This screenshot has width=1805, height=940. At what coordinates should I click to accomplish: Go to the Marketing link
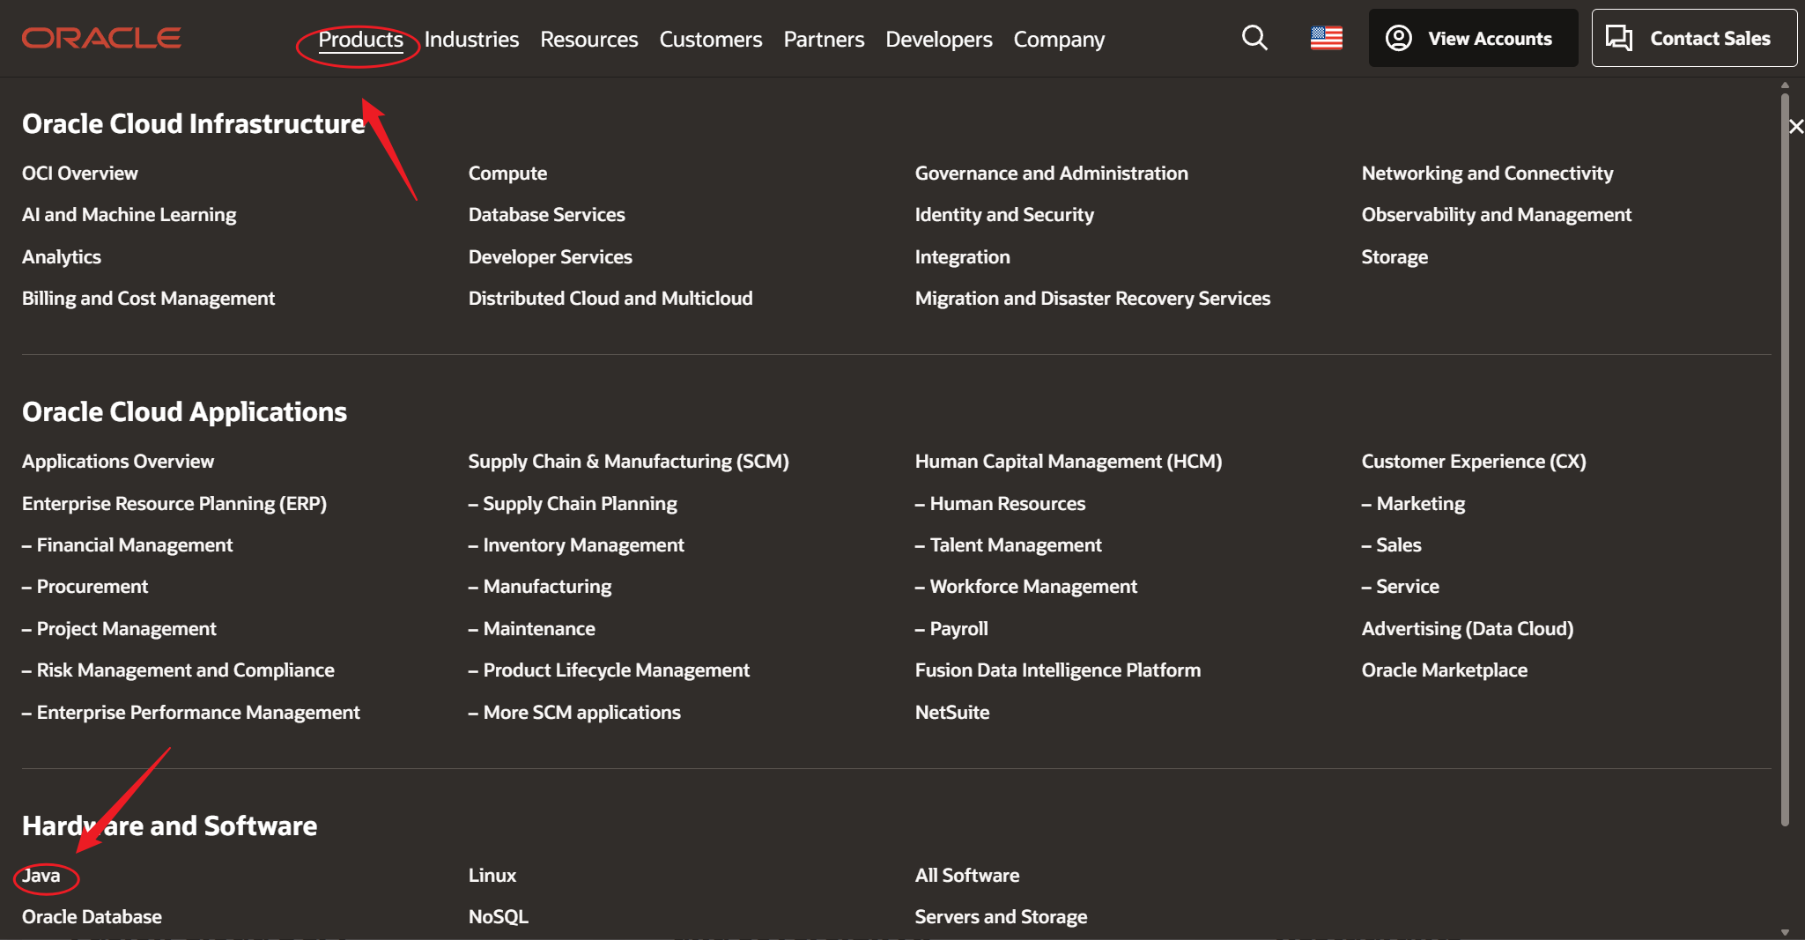(x=1414, y=504)
